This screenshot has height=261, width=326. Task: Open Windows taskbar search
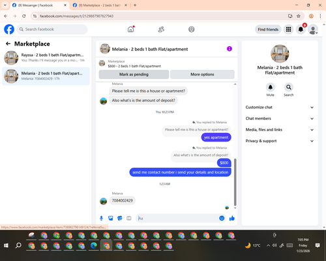pos(18,245)
